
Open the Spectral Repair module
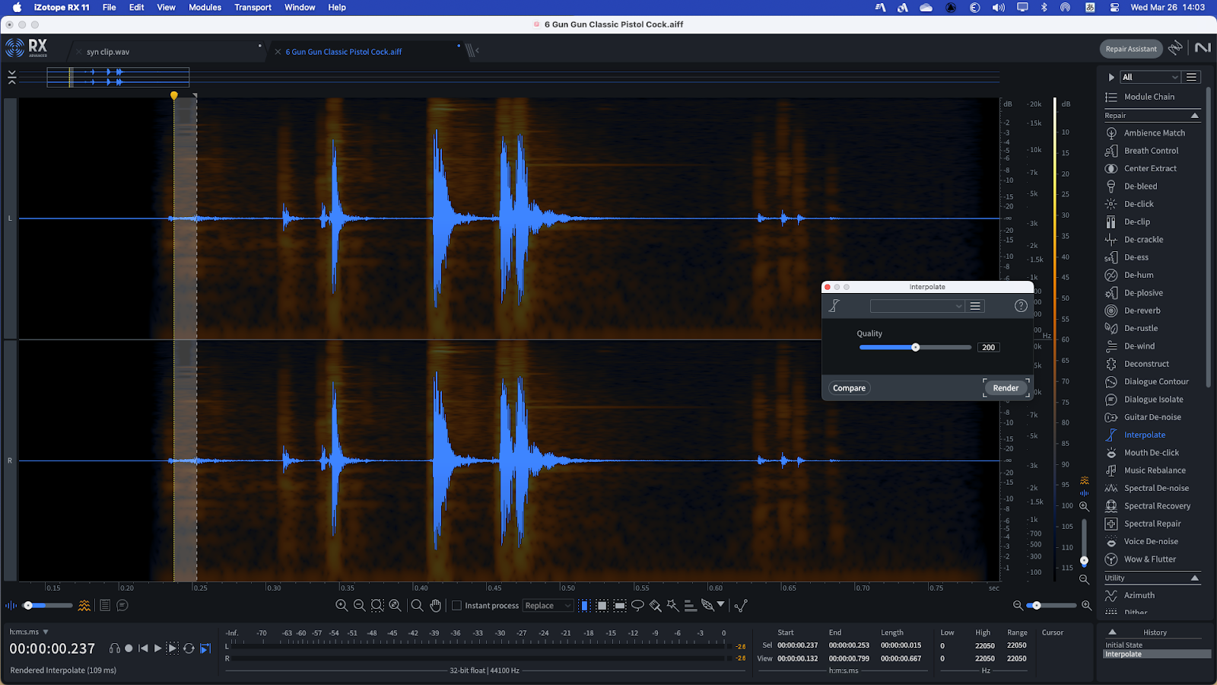1152,524
